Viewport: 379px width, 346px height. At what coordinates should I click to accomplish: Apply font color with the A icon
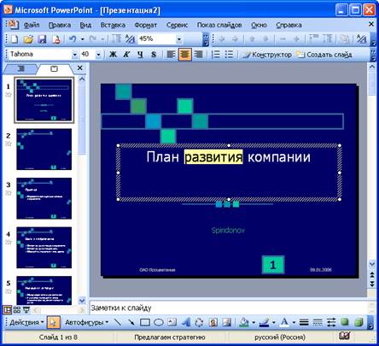click(284, 322)
